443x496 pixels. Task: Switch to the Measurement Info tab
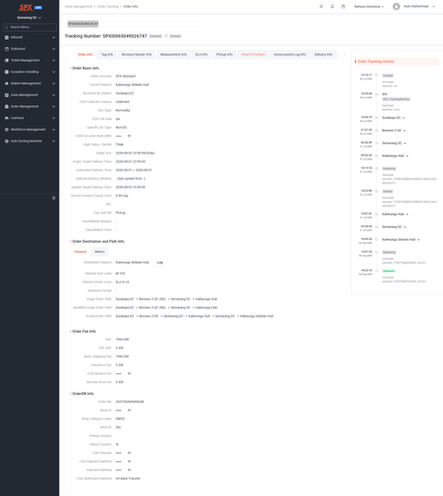click(x=173, y=55)
